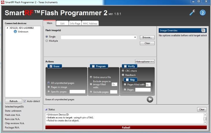Select the Multiple flash image radio
This screenshot has height=133, width=211.
click(47, 41)
